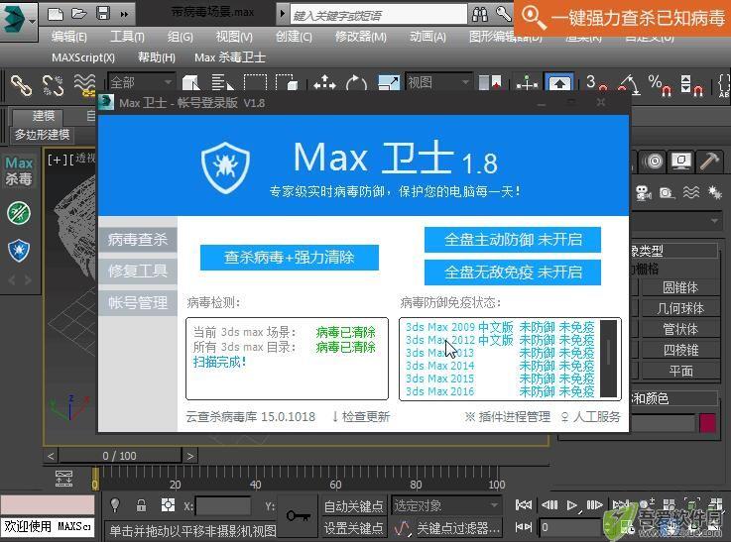Choose the bind to space warp icon
This screenshot has width=731, height=542.
click(x=84, y=85)
